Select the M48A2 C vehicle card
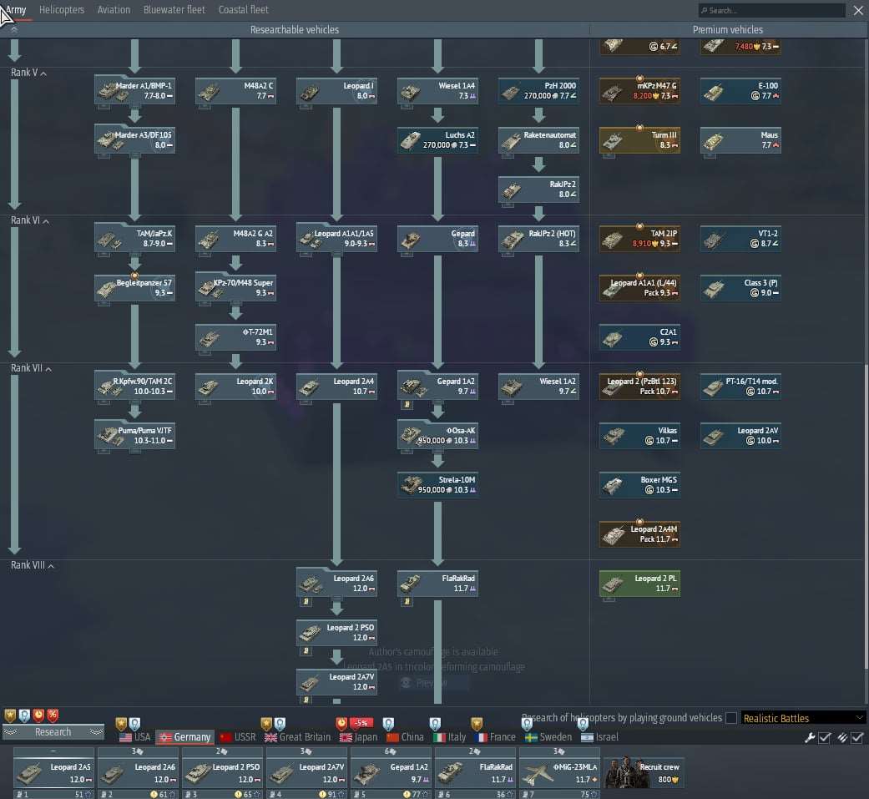The width and height of the screenshot is (869, 799). 236,90
